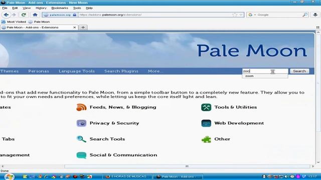Click the Pale Moon - Add-ons taskbar button
The image size is (321, 180).
[178, 176]
